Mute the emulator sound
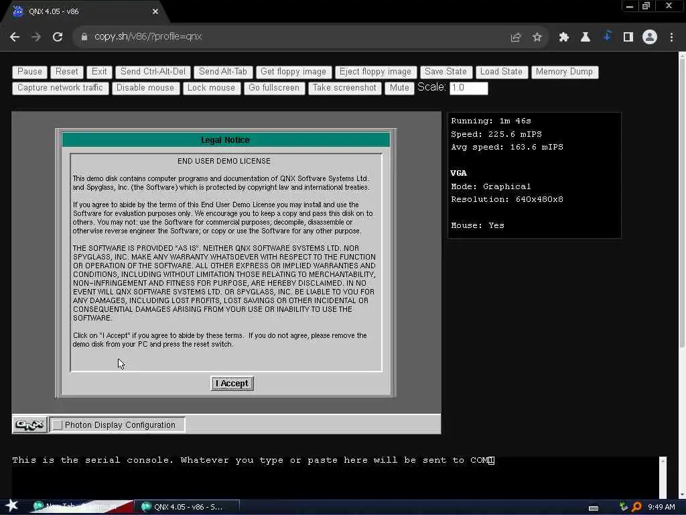Screen dimensions: 686x515 coord(399,88)
